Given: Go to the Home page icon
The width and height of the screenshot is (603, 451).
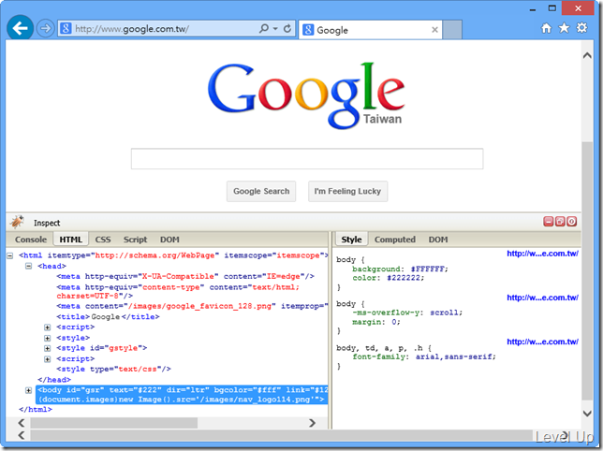Looking at the screenshot, I should click(x=546, y=28).
